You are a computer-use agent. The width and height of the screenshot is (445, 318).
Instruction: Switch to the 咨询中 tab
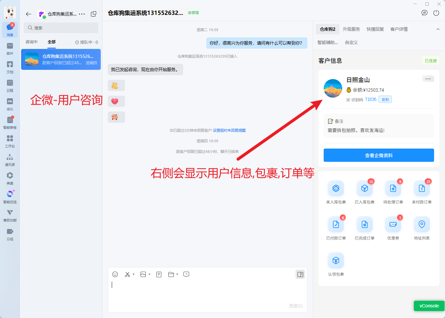coord(31,42)
